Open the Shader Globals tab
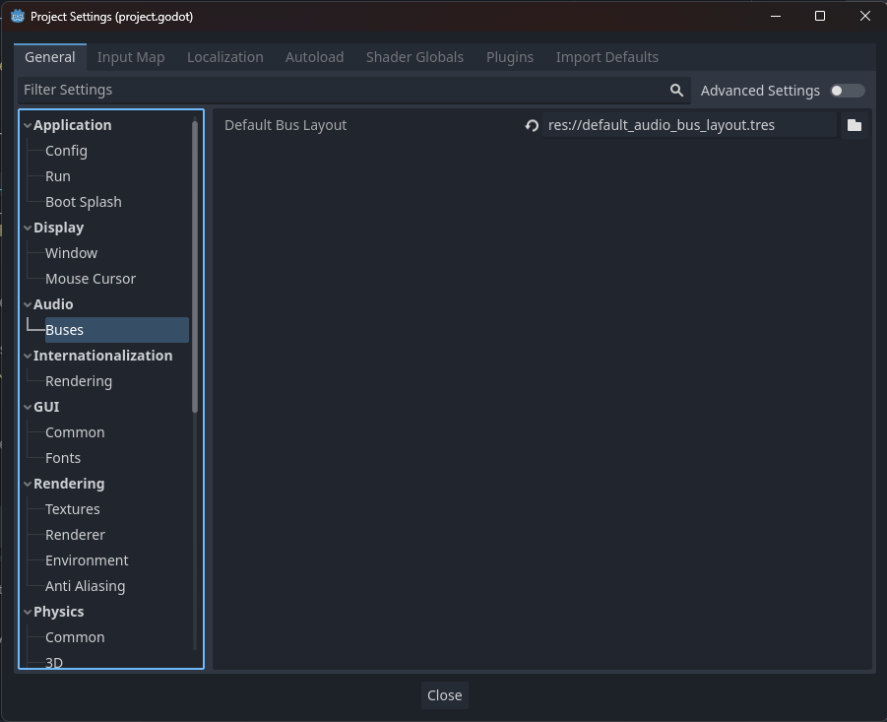887x722 pixels. (x=414, y=56)
